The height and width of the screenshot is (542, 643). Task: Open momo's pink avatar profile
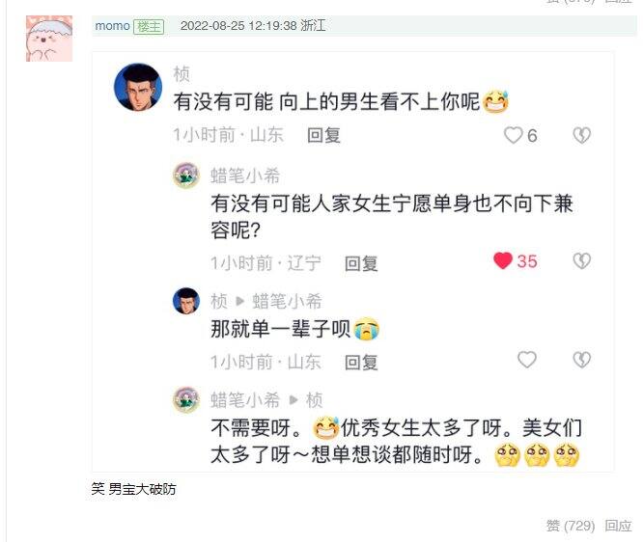tap(49, 39)
